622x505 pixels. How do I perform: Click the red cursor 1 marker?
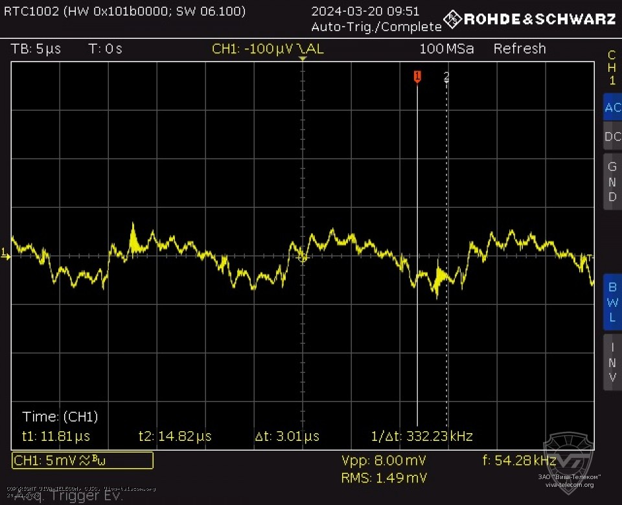[417, 77]
